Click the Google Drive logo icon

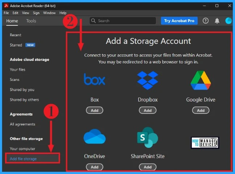[201, 80]
